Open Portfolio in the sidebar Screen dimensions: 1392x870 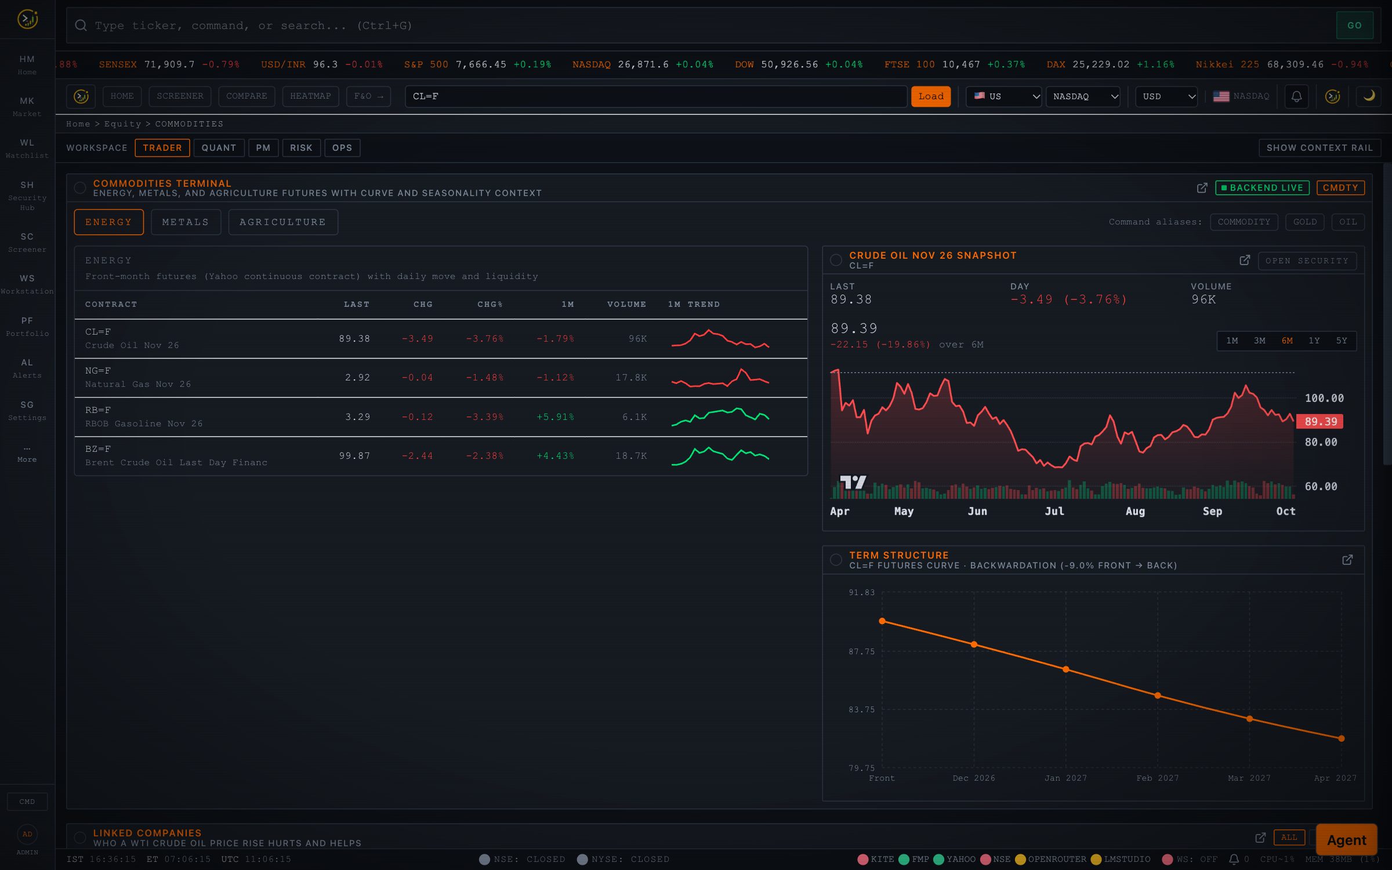tap(27, 327)
